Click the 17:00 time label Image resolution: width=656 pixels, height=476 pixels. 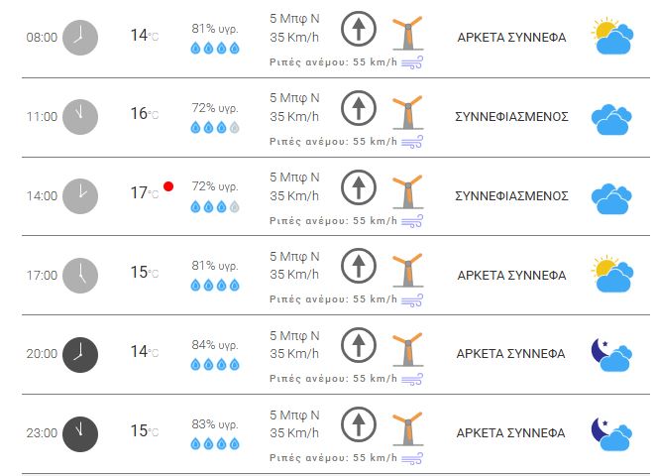[42, 275]
